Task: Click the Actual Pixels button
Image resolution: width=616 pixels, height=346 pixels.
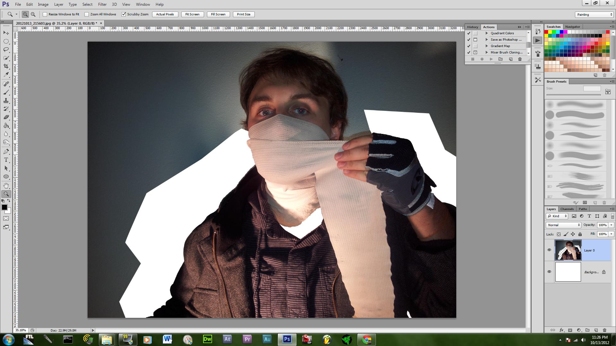Action: [165, 14]
